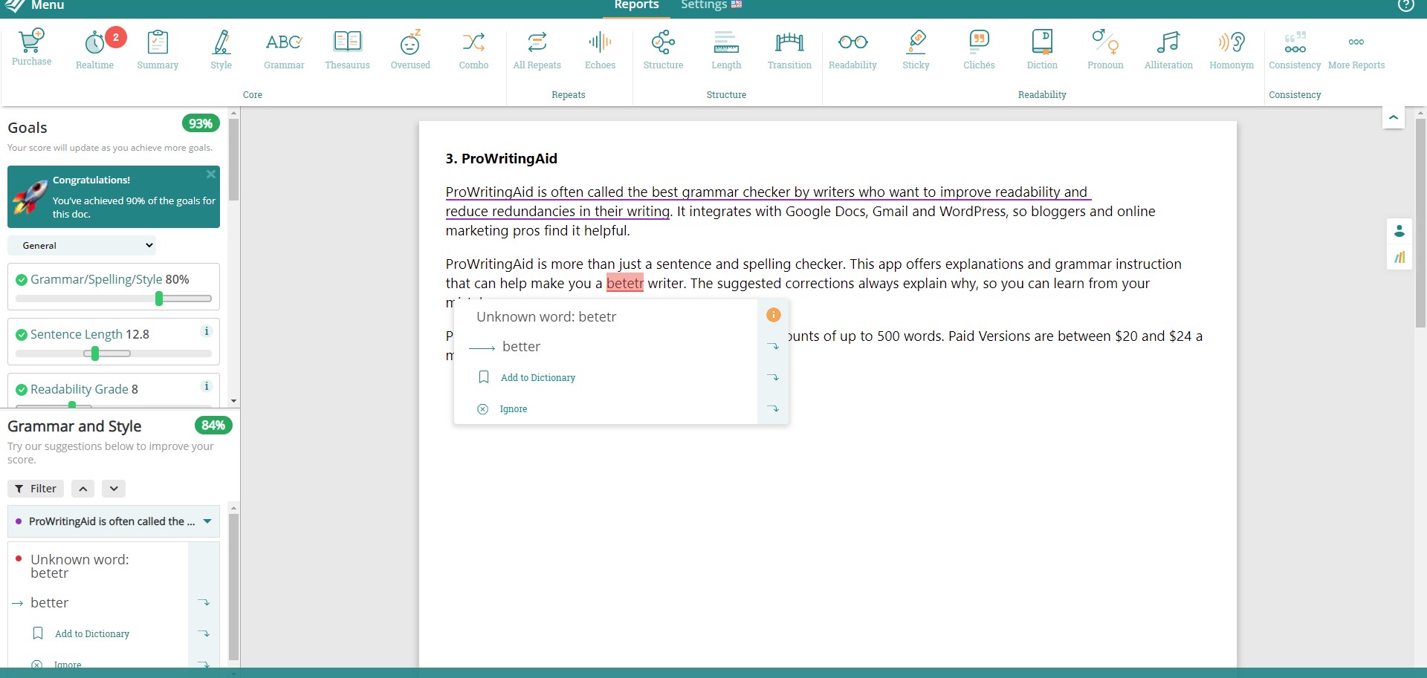The image size is (1427, 678).
Task: Open the Summary report
Action: click(x=158, y=49)
